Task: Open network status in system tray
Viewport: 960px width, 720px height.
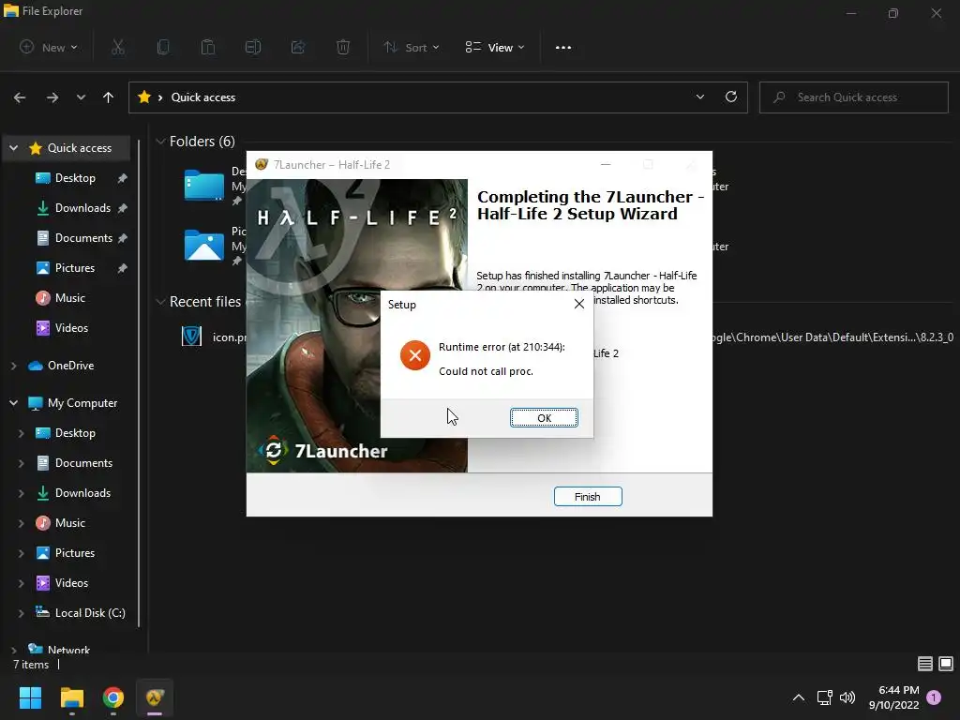Action: (825, 697)
